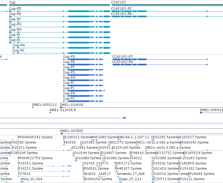
Task: Click the Gug gene label
Action: (x=12, y=2)
